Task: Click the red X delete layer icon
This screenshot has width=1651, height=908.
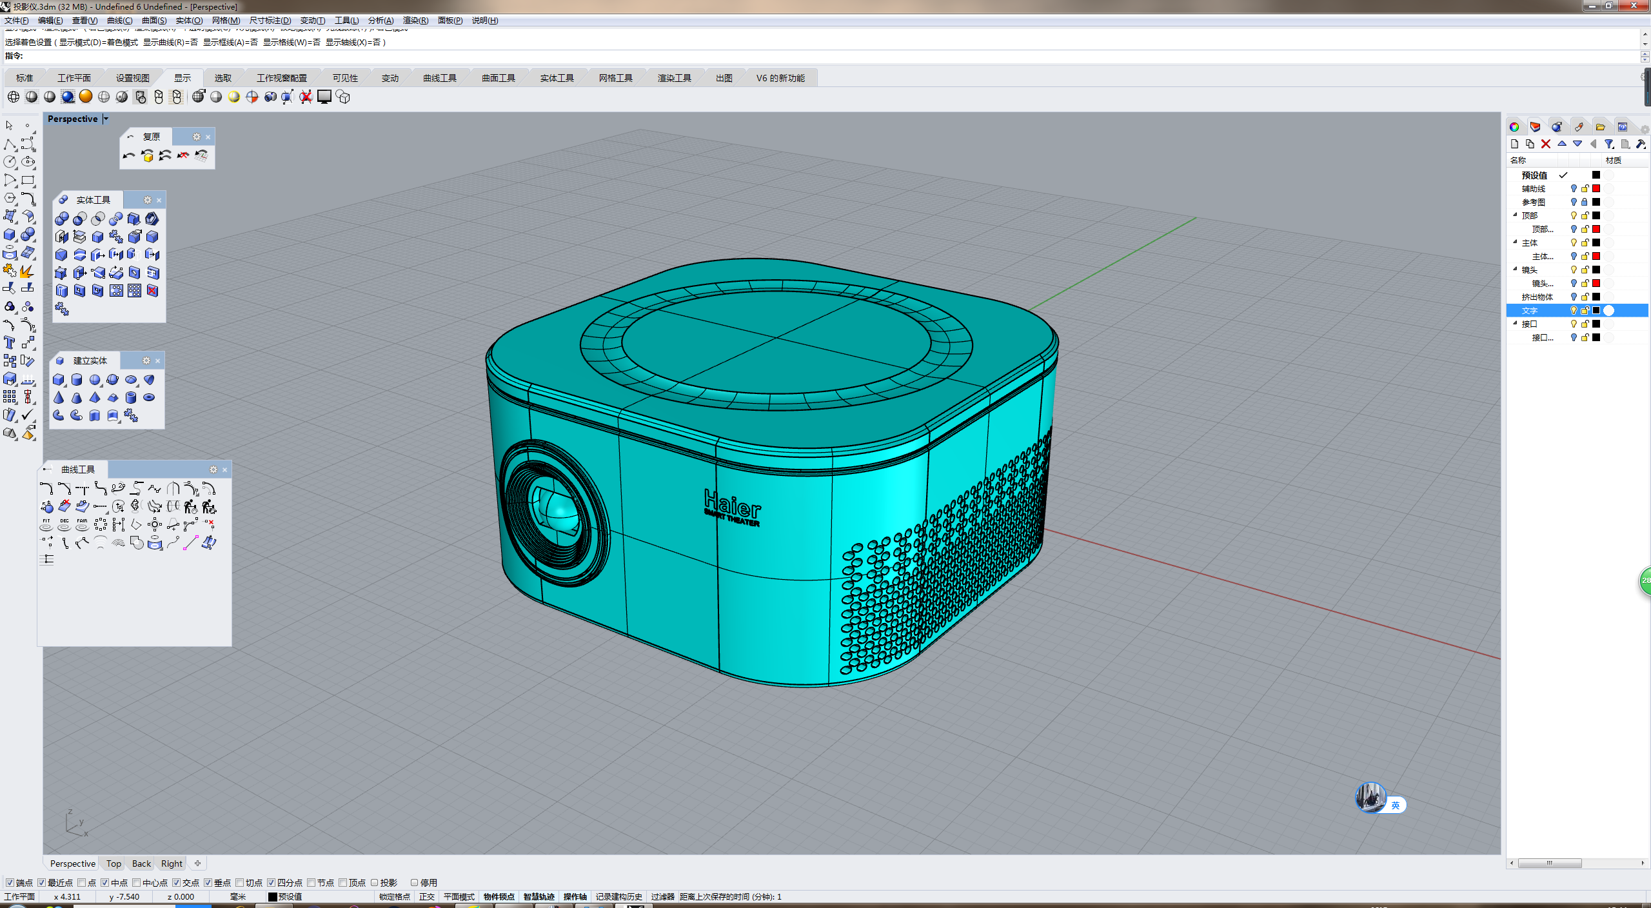Action: click(x=1546, y=144)
